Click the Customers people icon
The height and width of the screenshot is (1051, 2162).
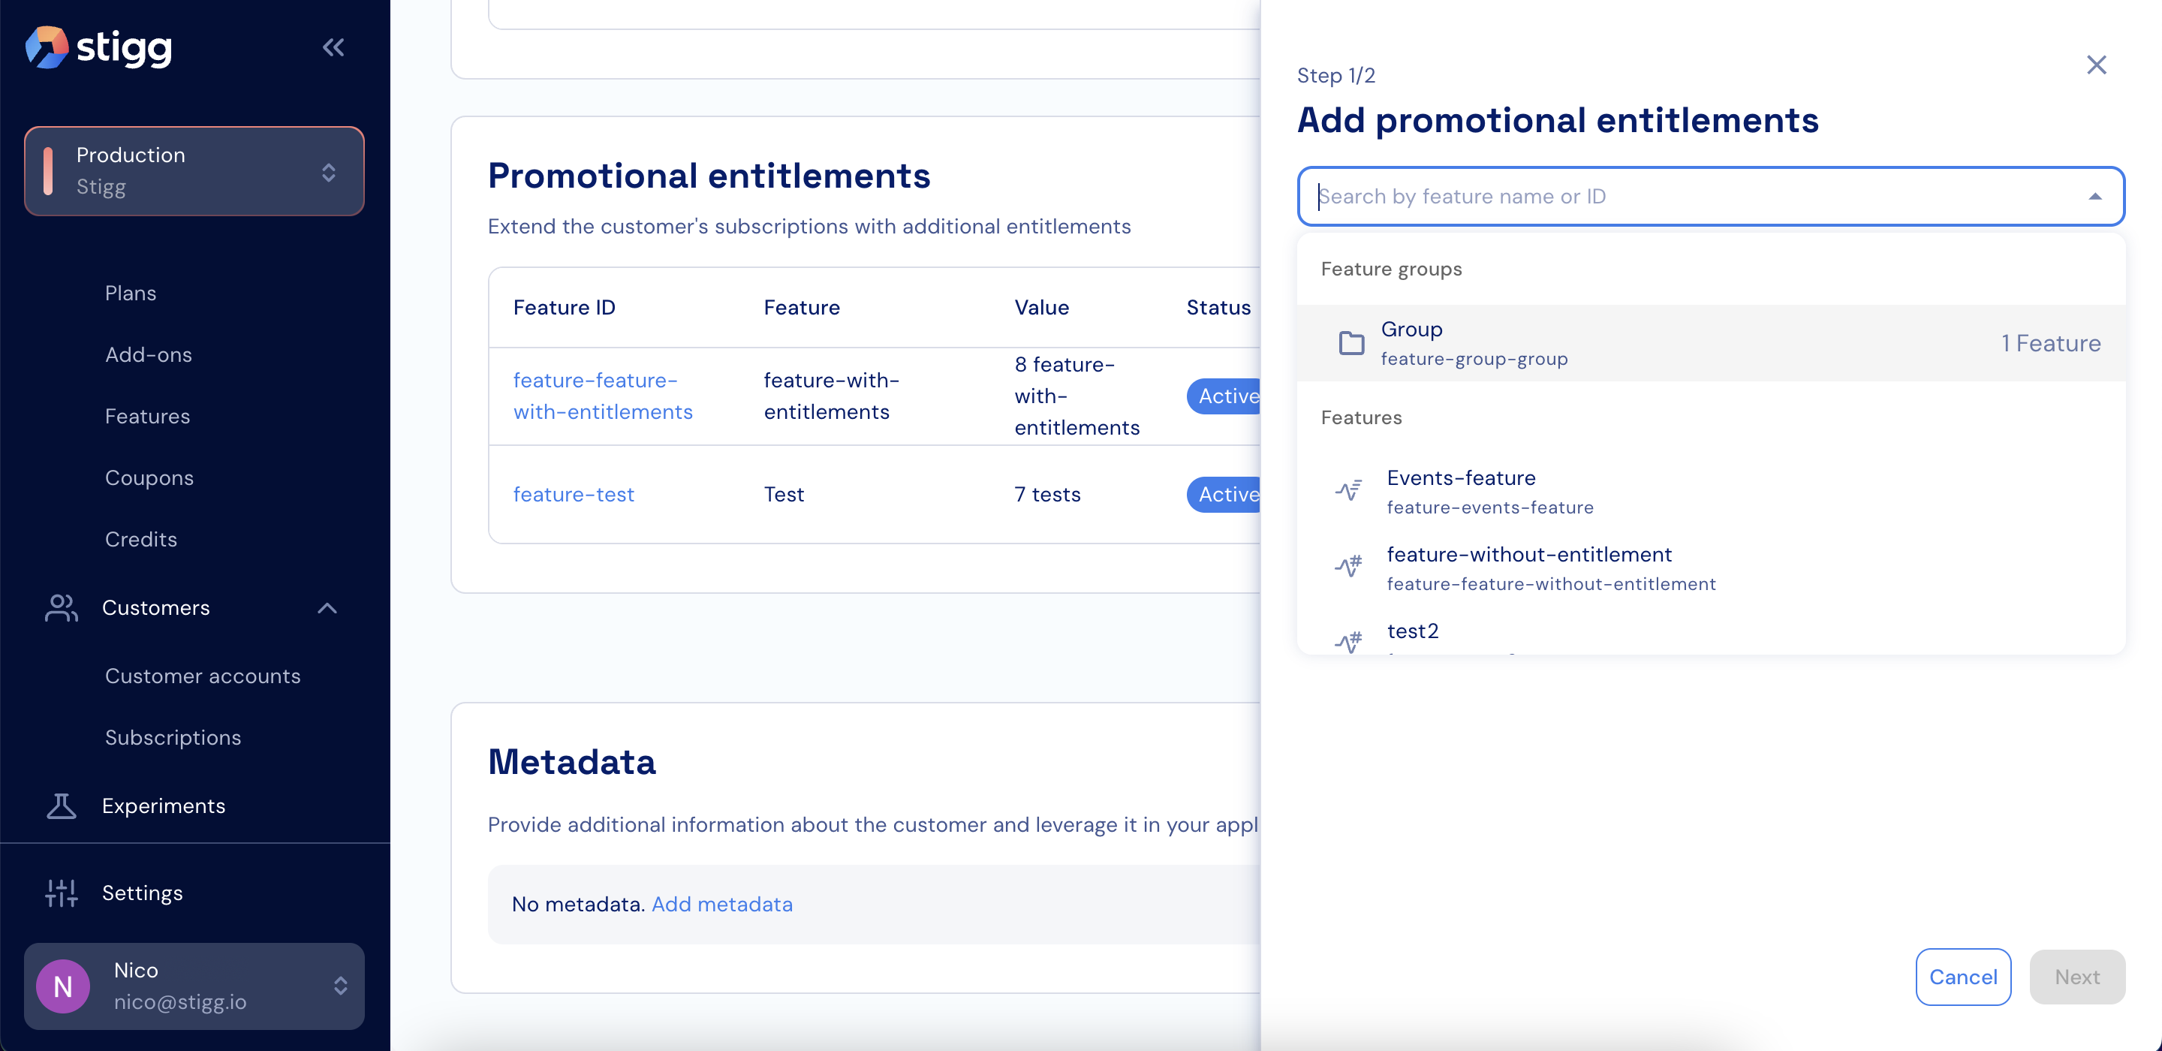(x=62, y=608)
